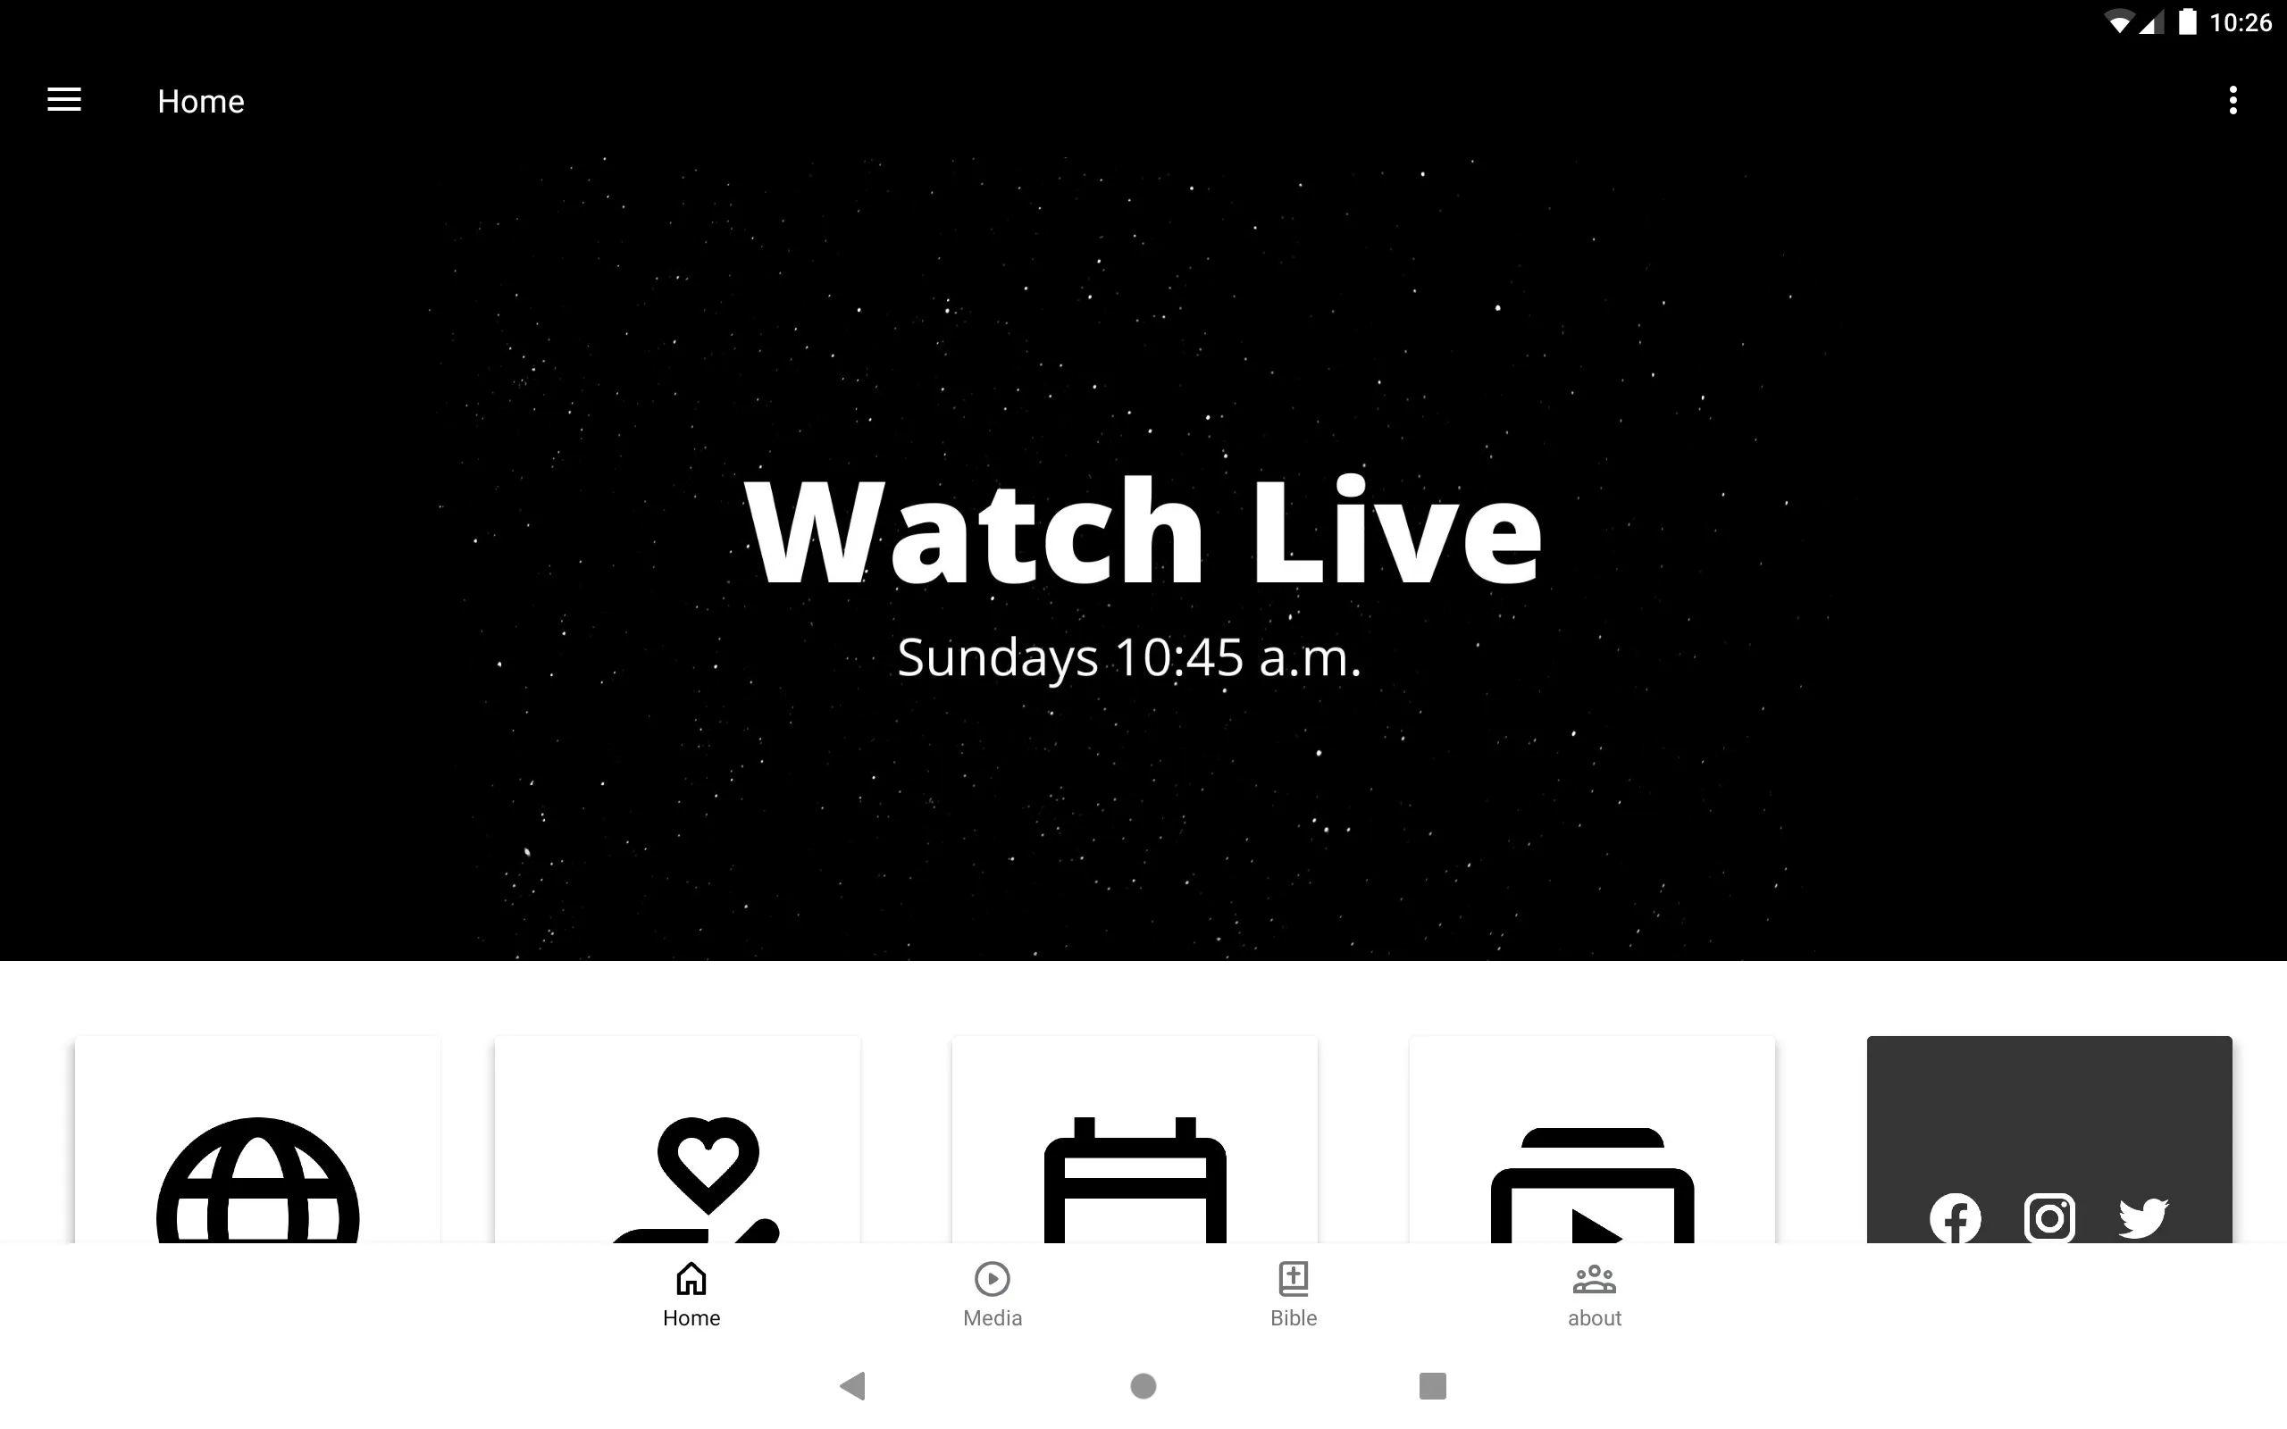Image resolution: width=2287 pixels, height=1429 pixels.
Task: Select the Media tab
Action: pos(992,1294)
